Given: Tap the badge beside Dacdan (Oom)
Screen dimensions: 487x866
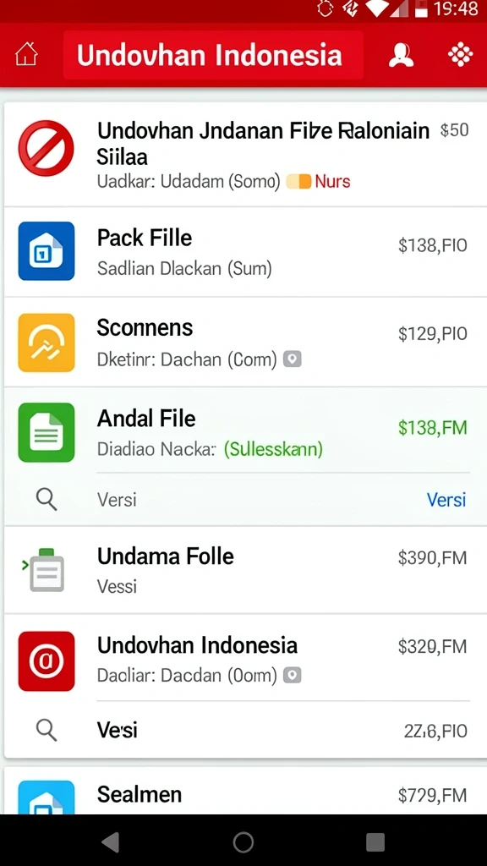Looking at the screenshot, I should (293, 675).
